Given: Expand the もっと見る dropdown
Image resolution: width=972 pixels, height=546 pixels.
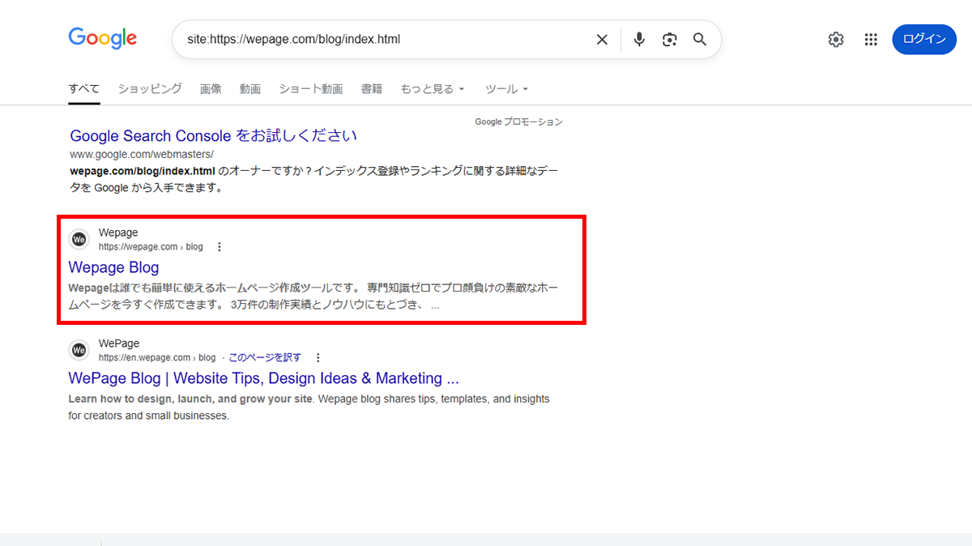Looking at the screenshot, I should pos(433,89).
